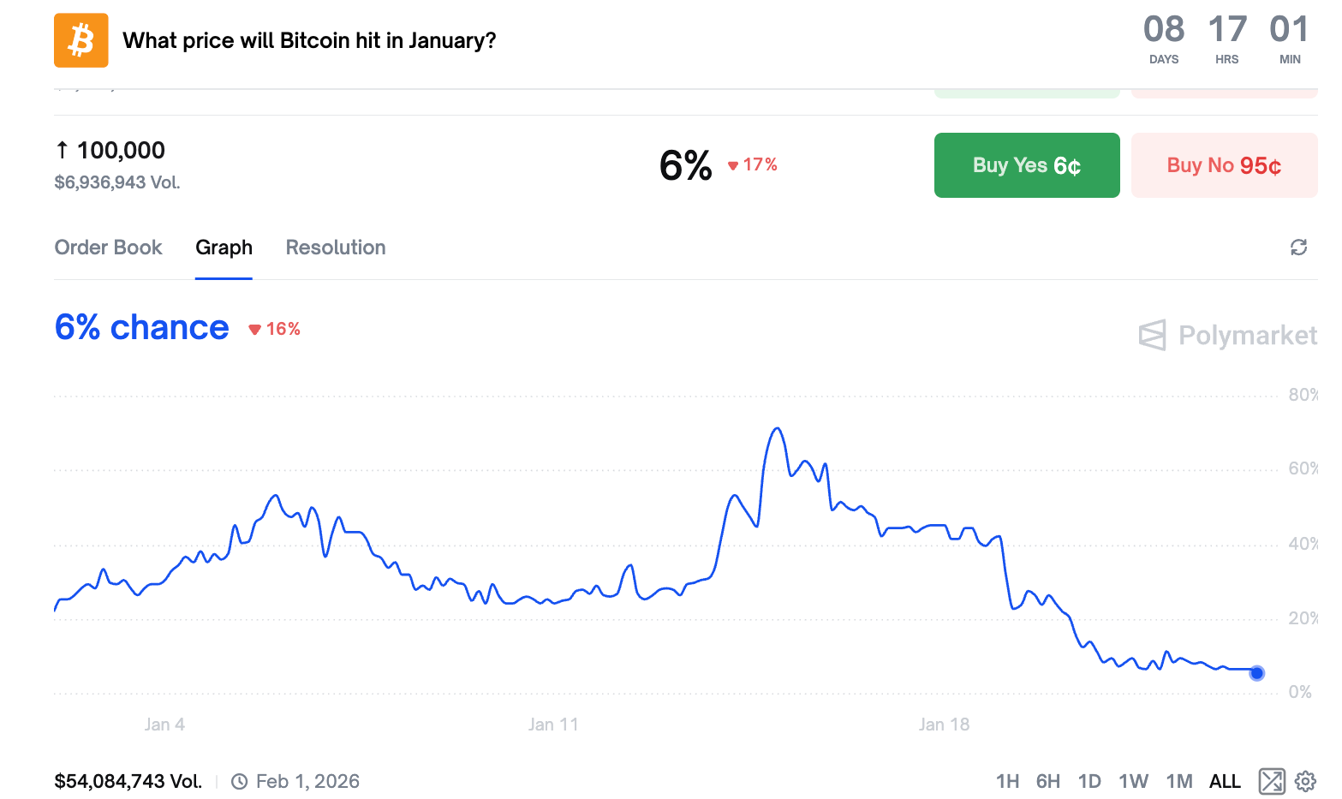Click the Bitcoin market logo icon
1342x799 pixels.
pyautogui.click(x=81, y=40)
